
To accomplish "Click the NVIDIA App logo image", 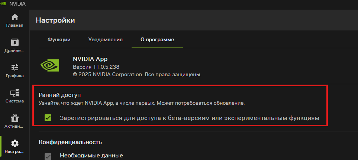I will click(50, 65).
